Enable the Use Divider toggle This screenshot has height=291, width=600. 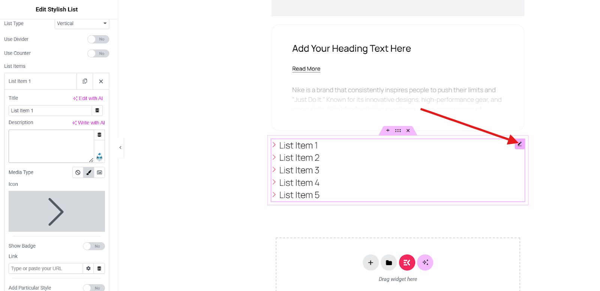tap(98, 39)
